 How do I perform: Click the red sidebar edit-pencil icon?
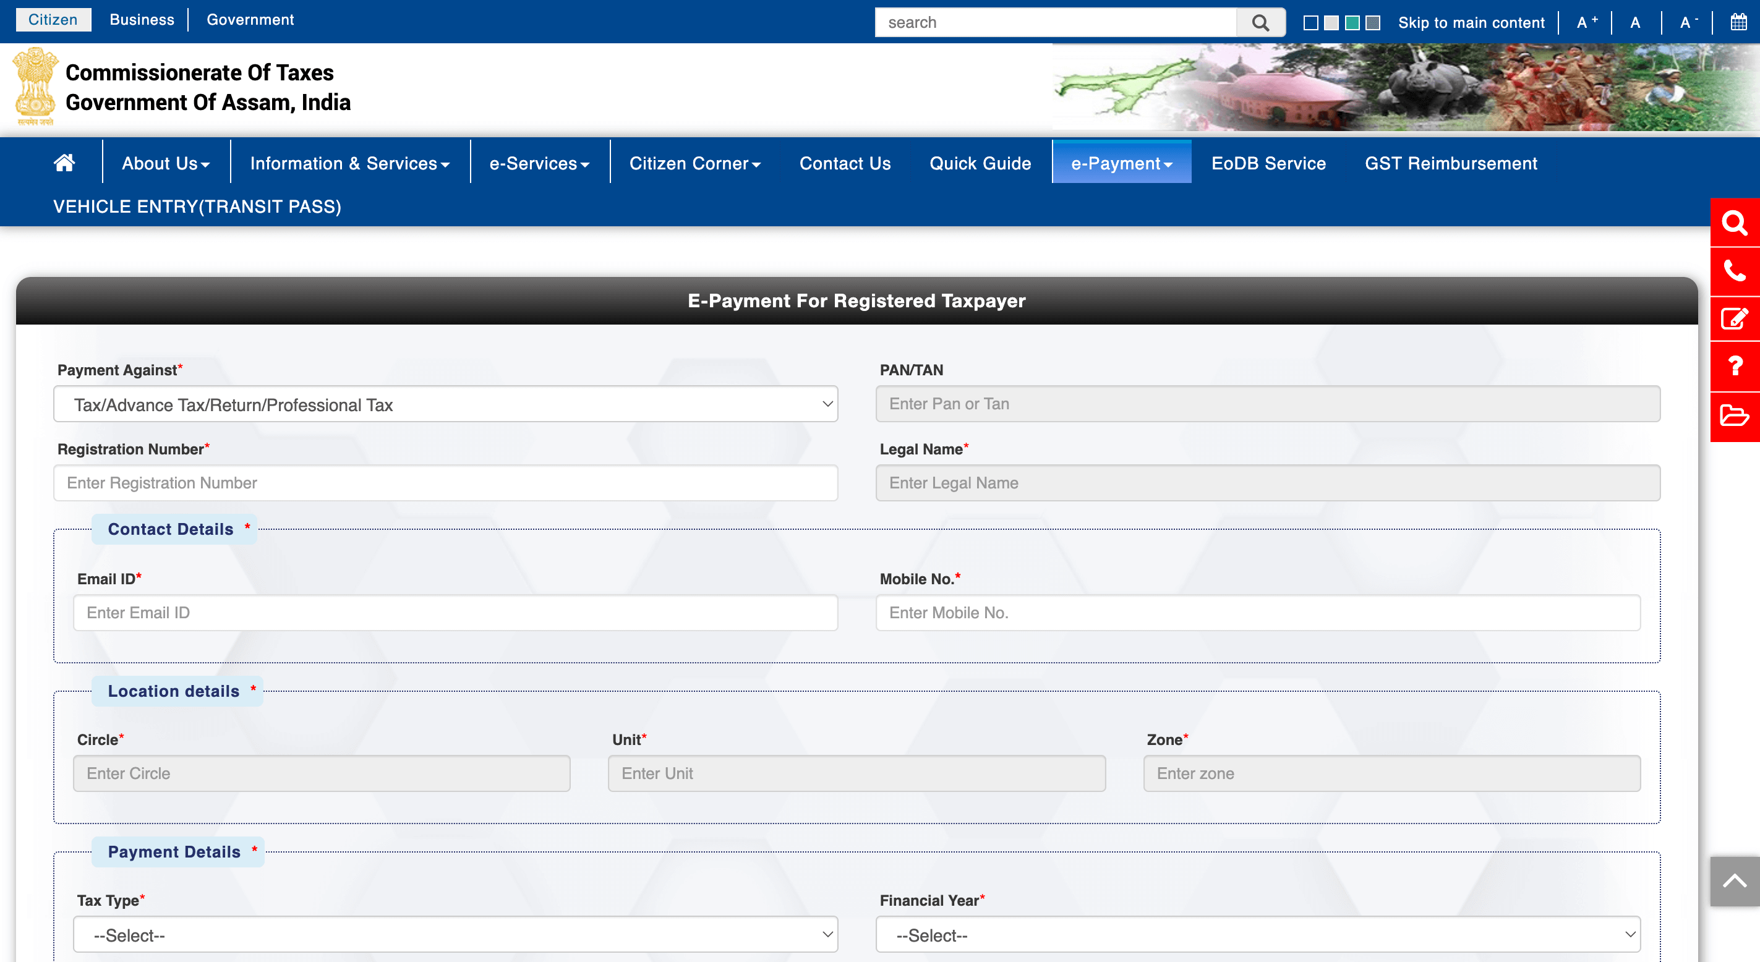click(x=1734, y=319)
